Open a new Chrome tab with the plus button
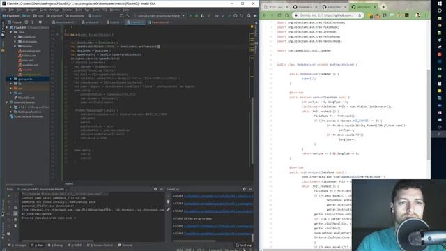This screenshot has width=446, height=251. (383, 6)
